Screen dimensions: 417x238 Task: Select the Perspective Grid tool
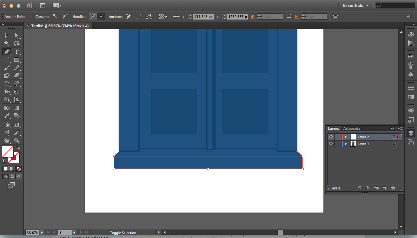(17, 99)
